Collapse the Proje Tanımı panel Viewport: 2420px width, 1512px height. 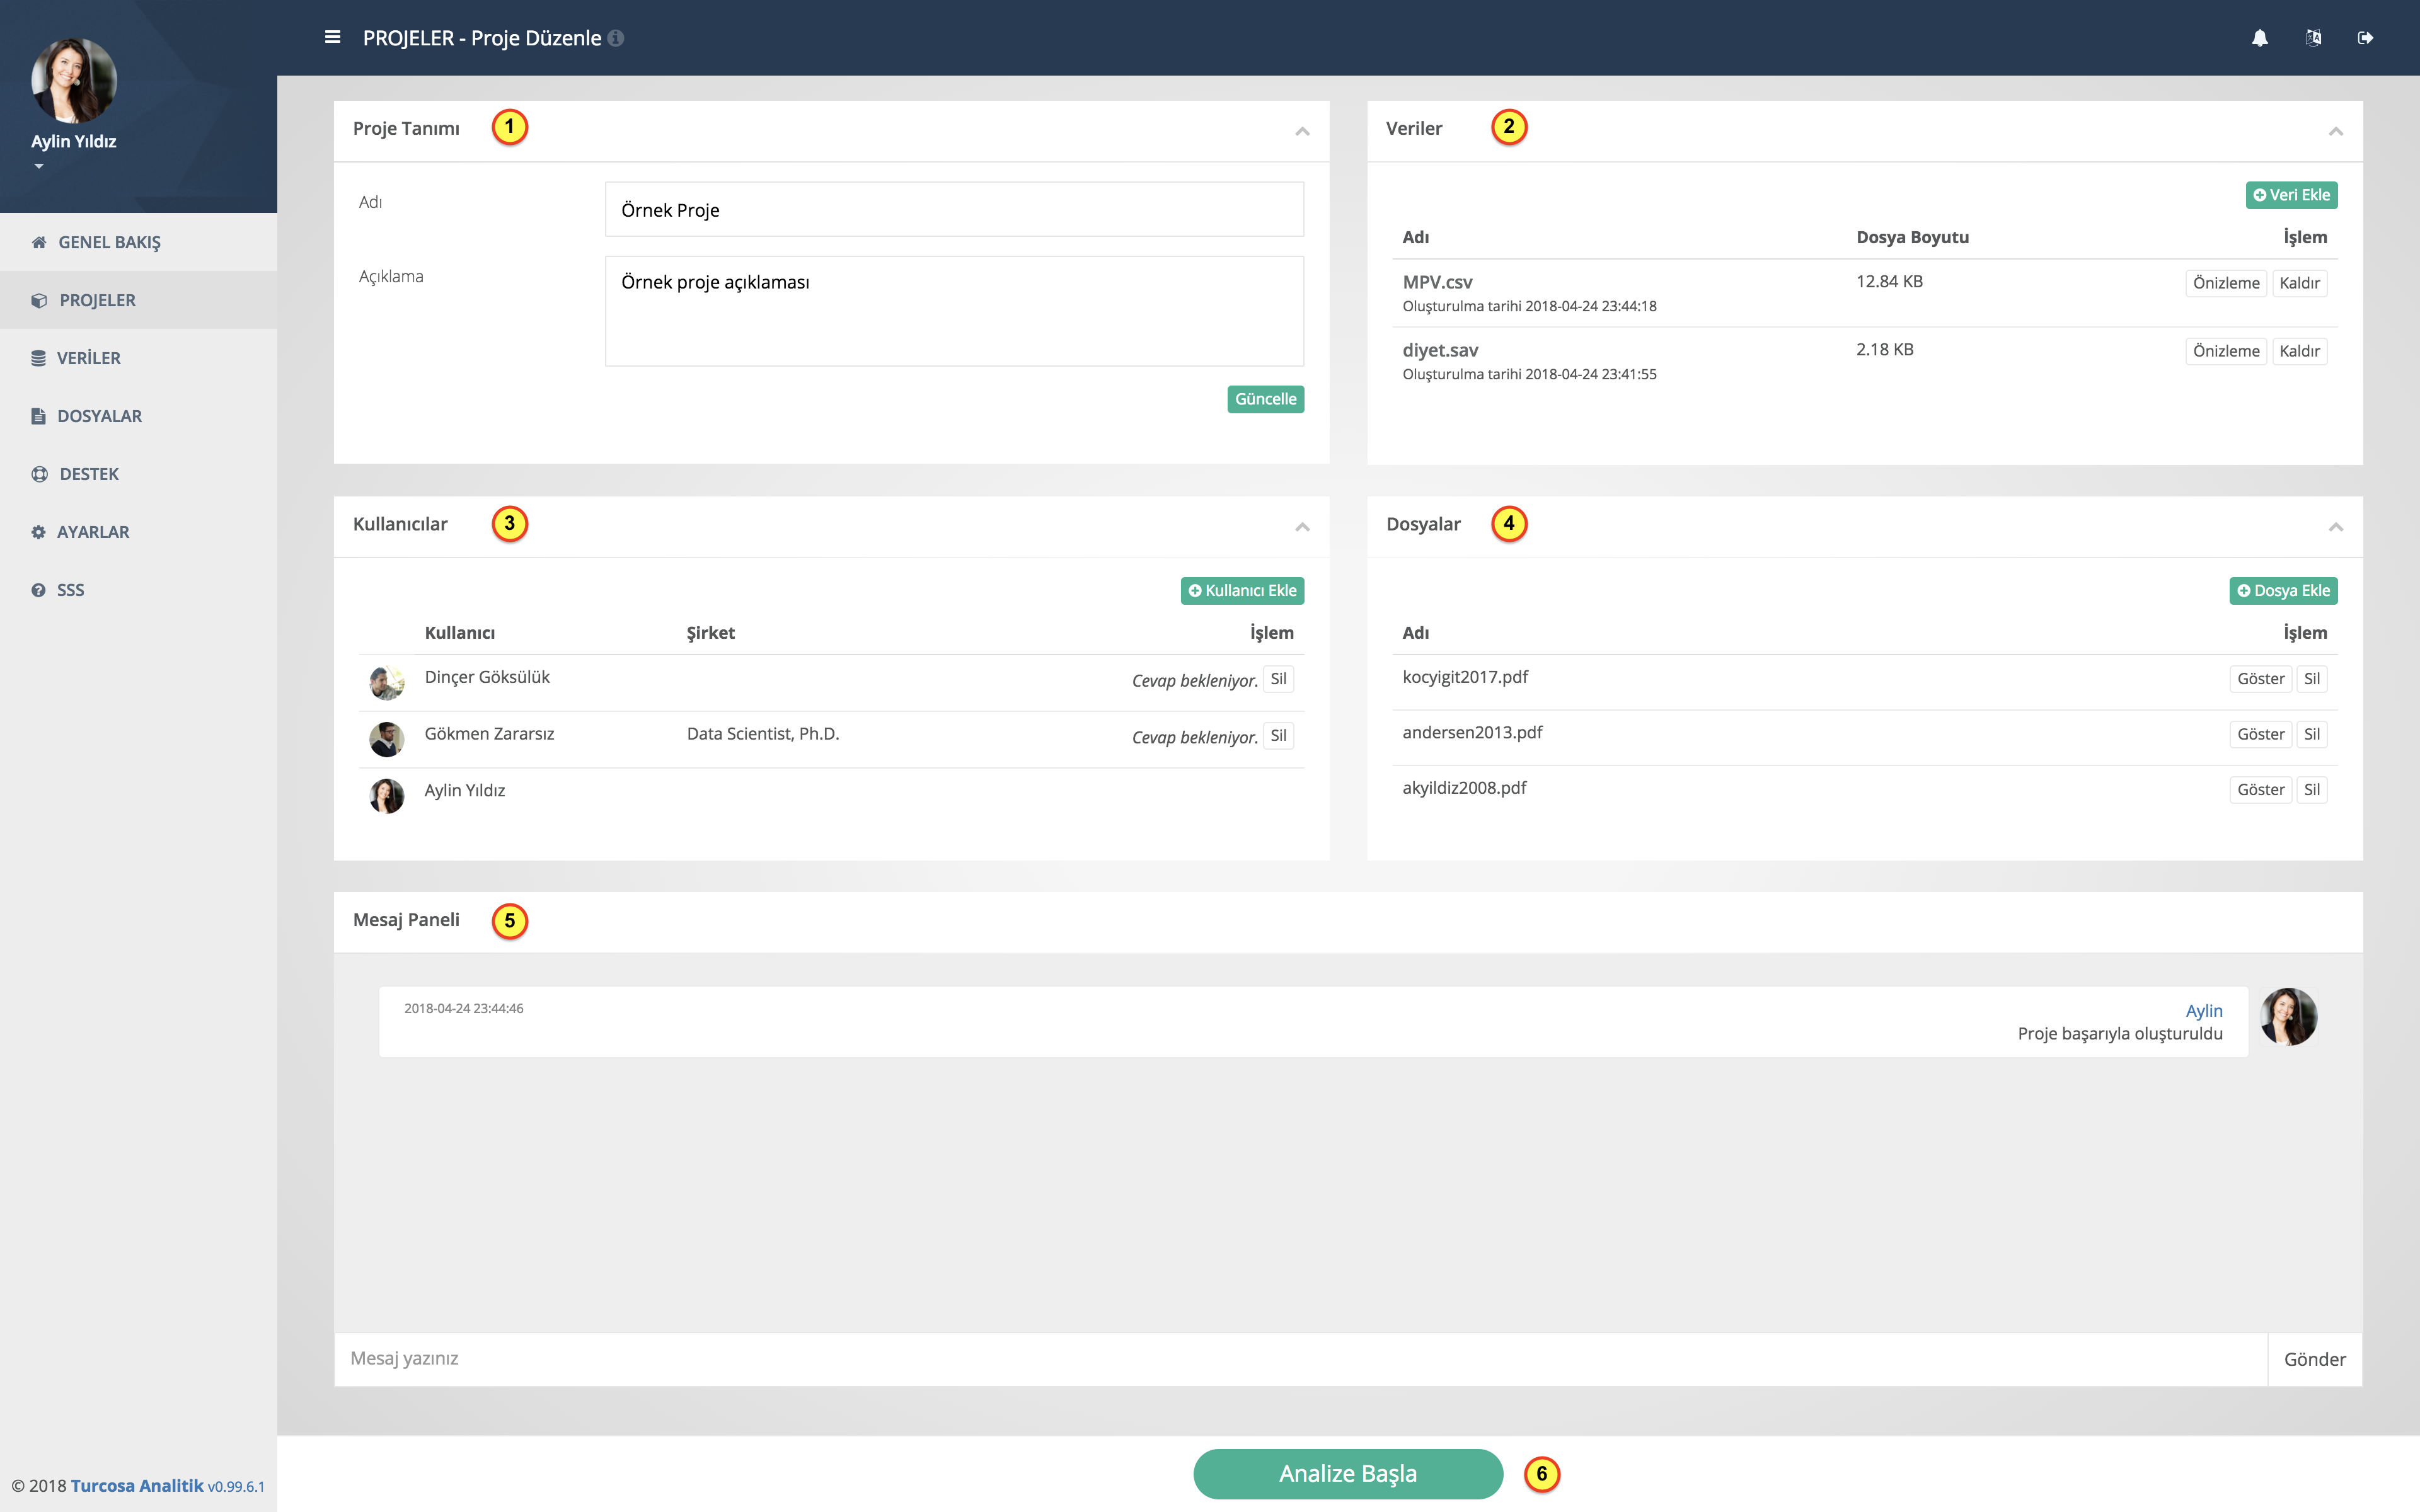pos(1302,131)
